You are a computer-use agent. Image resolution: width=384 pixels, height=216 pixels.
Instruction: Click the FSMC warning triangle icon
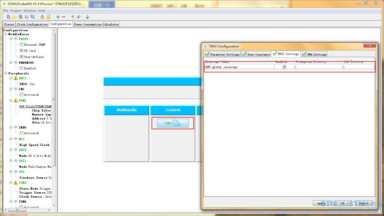pos(16,101)
